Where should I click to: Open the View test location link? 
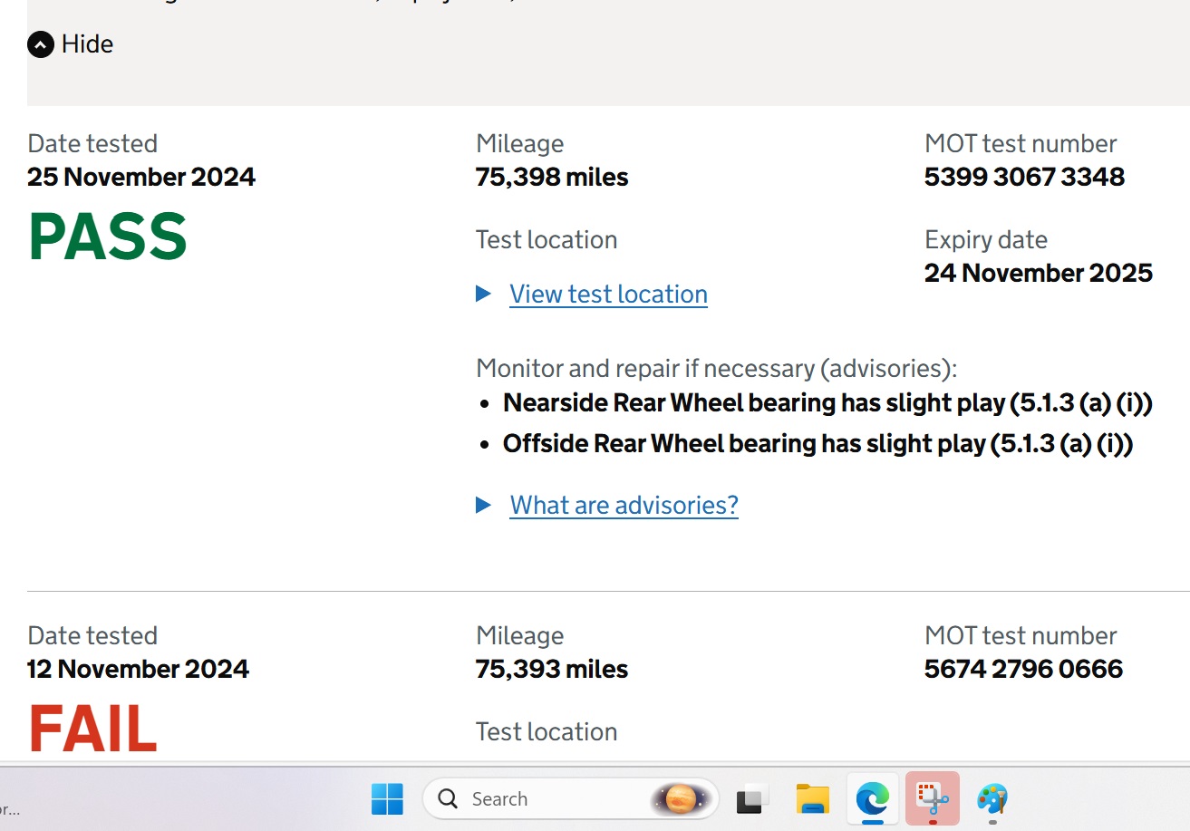(608, 294)
